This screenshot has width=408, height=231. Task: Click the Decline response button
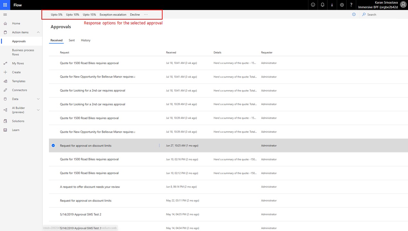[x=135, y=14]
